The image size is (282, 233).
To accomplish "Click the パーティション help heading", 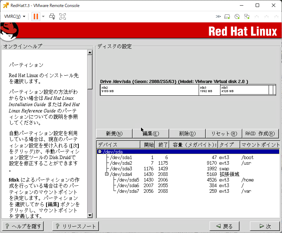I will [26, 65].
